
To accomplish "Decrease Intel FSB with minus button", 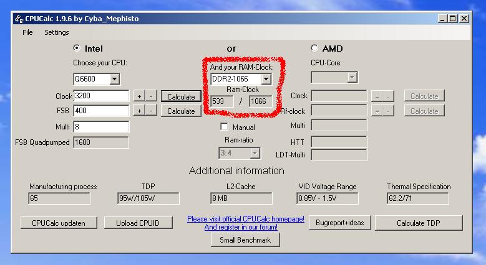I will (151, 110).
